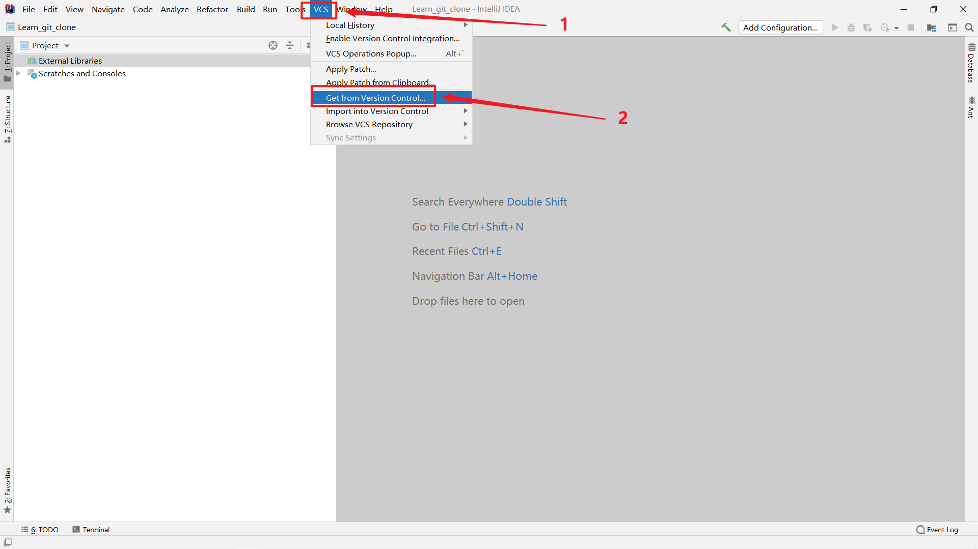This screenshot has width=978, height=549.
Task: Expand the Local History submenu
Action: click(391, 25)
